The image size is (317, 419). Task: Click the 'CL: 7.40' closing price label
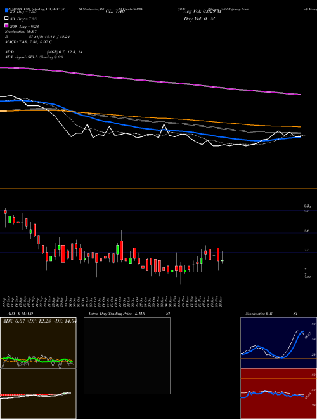[115, 11]
